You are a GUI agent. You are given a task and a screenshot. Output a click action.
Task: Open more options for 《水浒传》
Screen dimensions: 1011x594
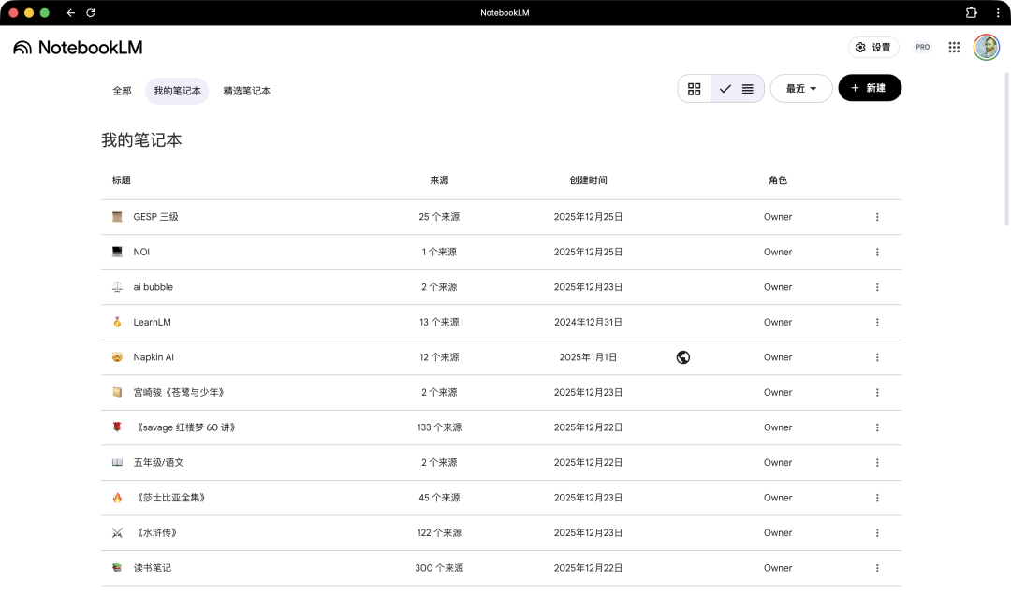point(877,533)
